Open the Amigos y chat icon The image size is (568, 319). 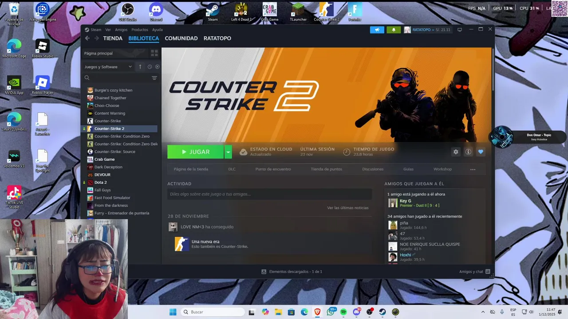pyautogui.click(x=488, y=272)
